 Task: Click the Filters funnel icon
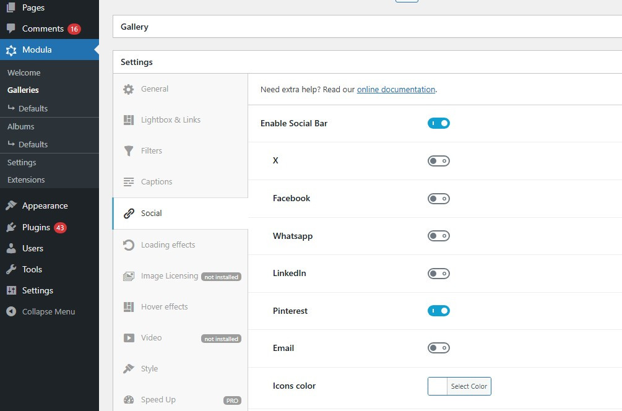click(128, 151)
